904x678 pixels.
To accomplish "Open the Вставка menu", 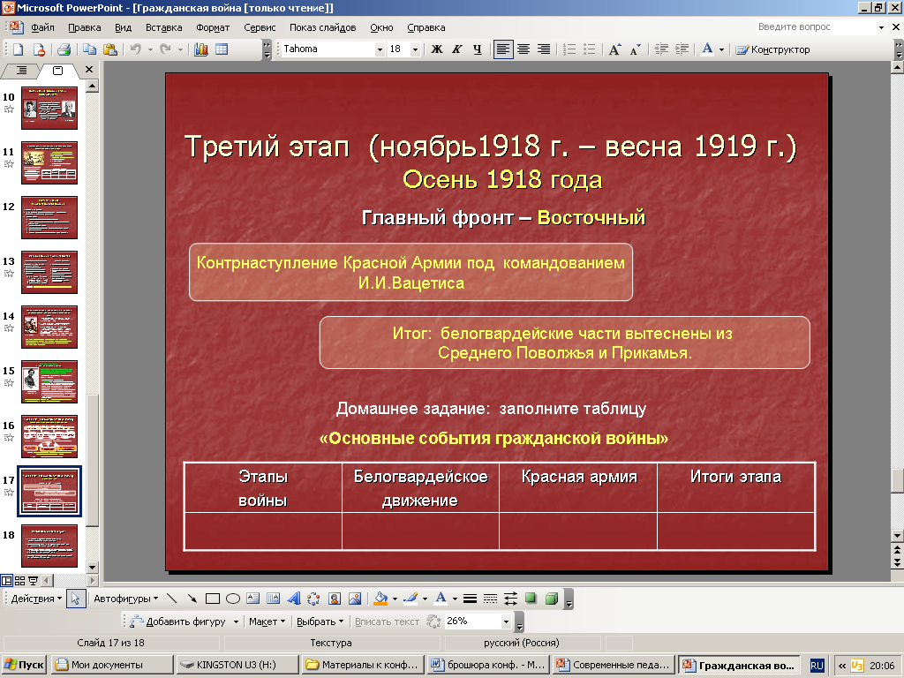I will [x=163, y=27].
